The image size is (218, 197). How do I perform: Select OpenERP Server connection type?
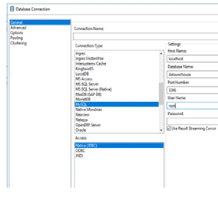tap(88, 125)
